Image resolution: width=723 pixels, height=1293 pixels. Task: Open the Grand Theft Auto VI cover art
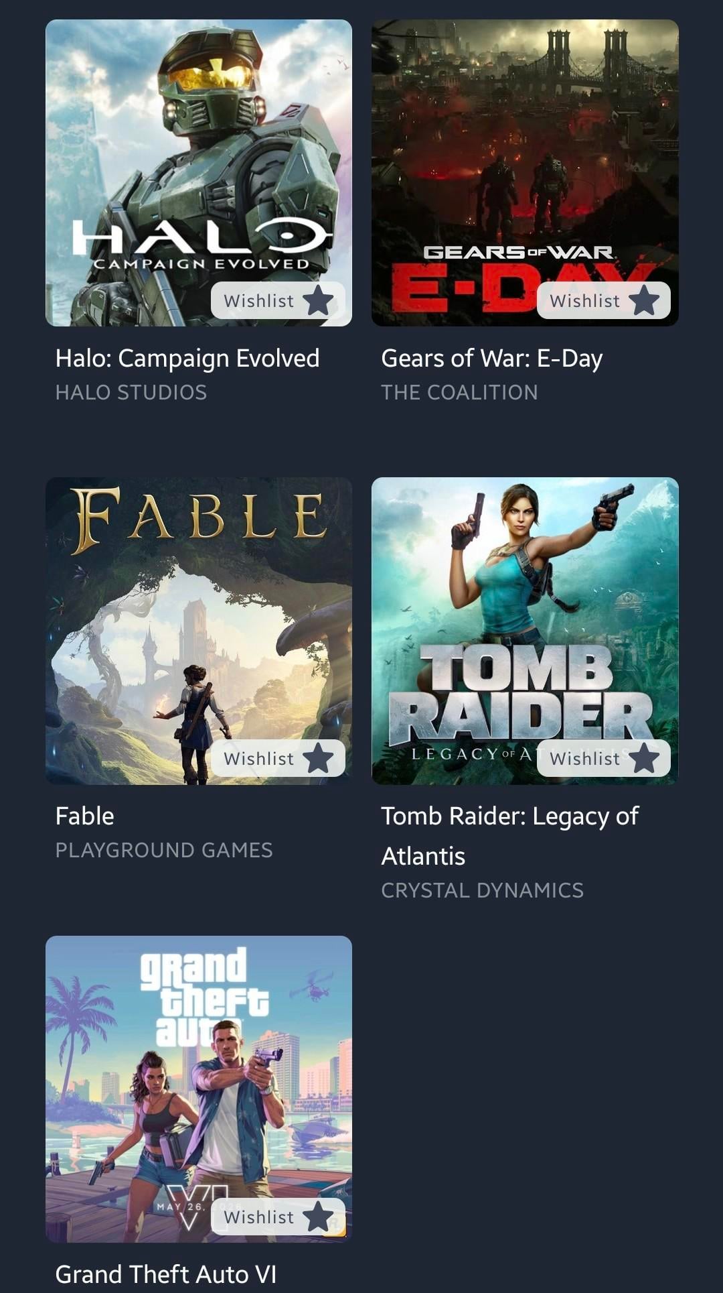pyautogui.click(x=199, y=1089)
